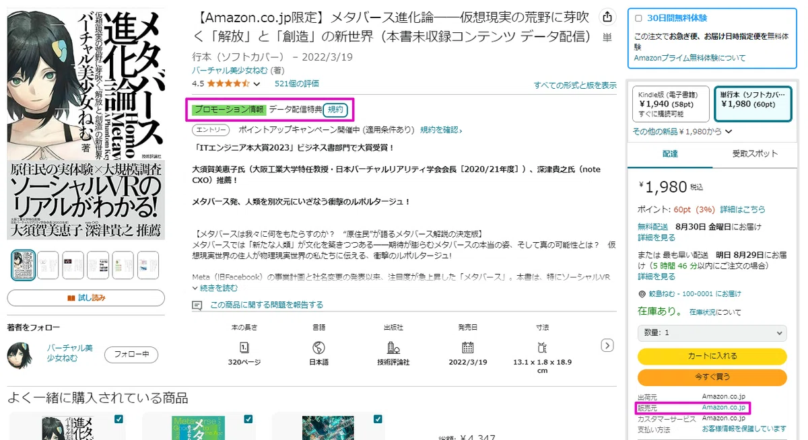Click the プロモーション情報 label
This screenshot has height=440, width=808.
coord(228,109)
